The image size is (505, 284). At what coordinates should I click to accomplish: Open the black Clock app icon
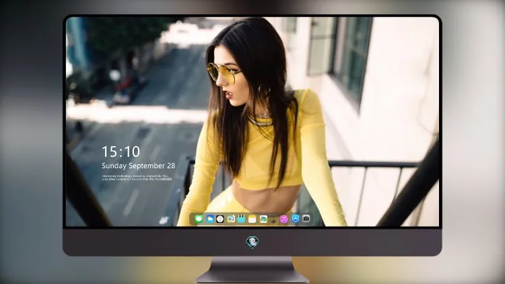click(220, 219)
